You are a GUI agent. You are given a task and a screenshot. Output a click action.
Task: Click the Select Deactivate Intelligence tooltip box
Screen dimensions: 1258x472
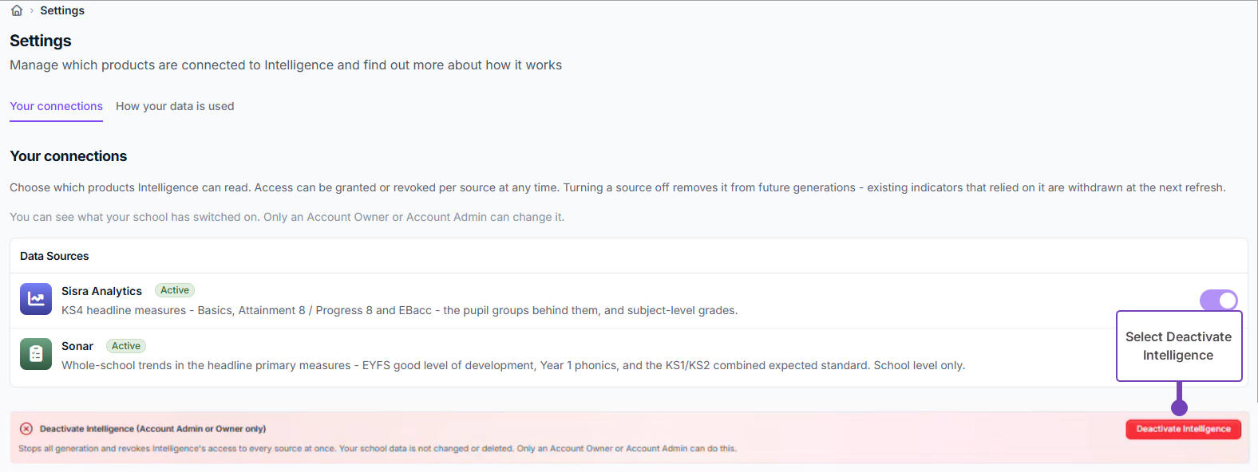1179,346
